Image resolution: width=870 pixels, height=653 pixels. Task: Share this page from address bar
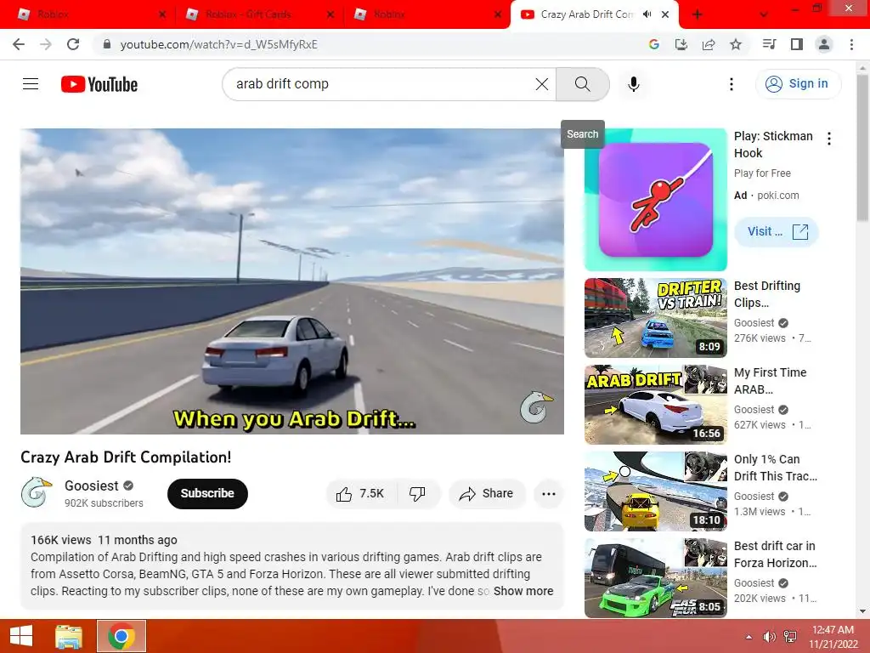(708, 44)
